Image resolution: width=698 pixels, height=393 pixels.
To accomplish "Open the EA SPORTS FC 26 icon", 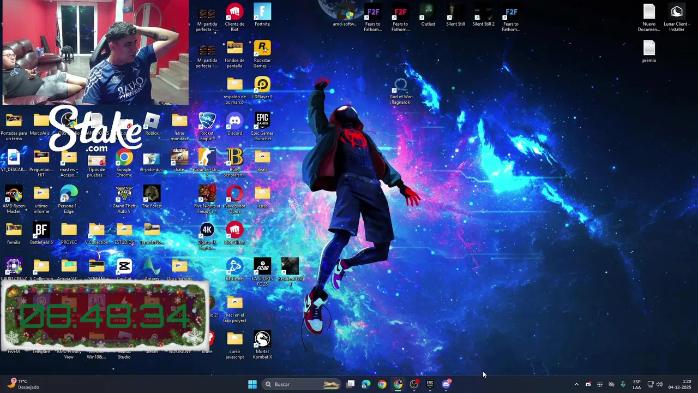I will click(x=262, y=272).
